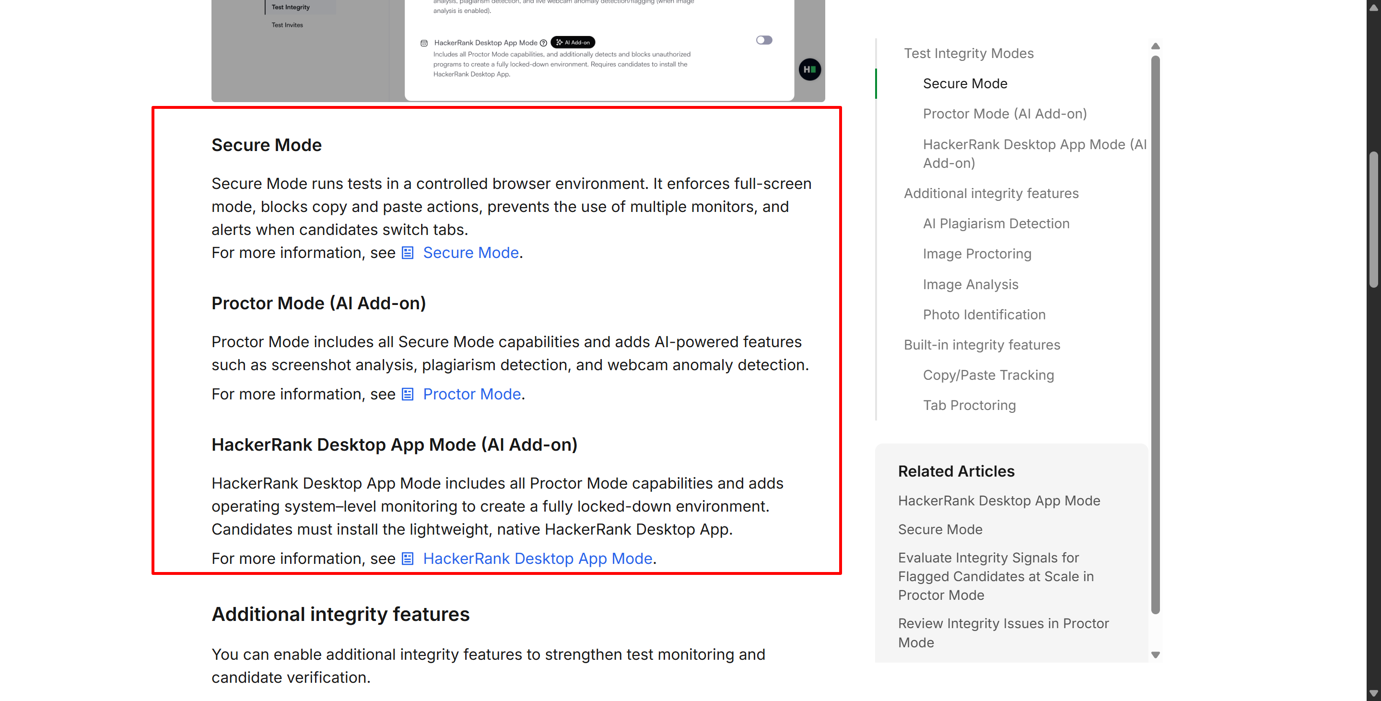
Task: Click the Proctor Mode (AI Add-on) heading
Action: [x=318, y=304]
